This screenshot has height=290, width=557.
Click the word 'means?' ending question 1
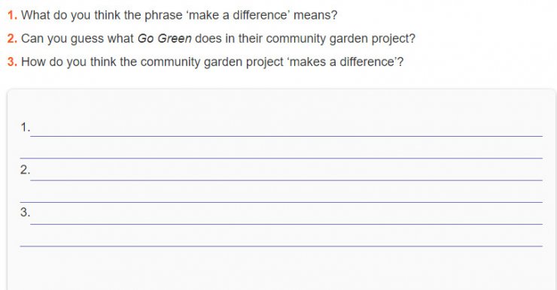pyautogui.click(x=315, y=15)
